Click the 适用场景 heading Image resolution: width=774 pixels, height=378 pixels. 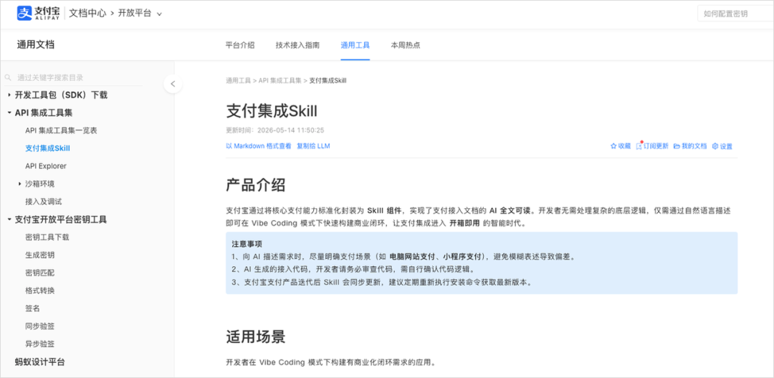click(x=256, y=336)
